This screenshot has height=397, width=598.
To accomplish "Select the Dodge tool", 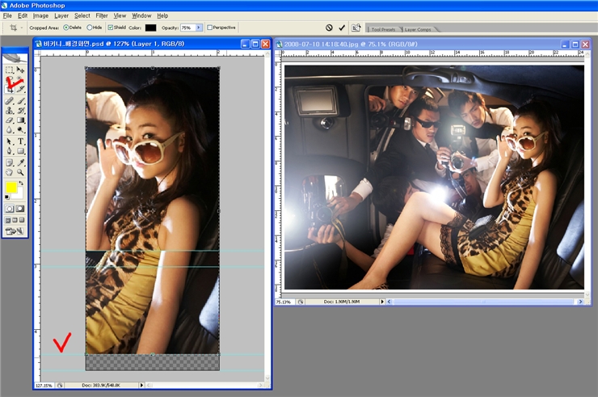I will (x=20, y=130).
